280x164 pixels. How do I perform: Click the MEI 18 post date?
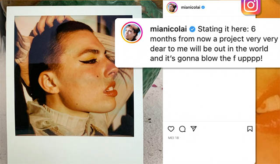(173, 138)
